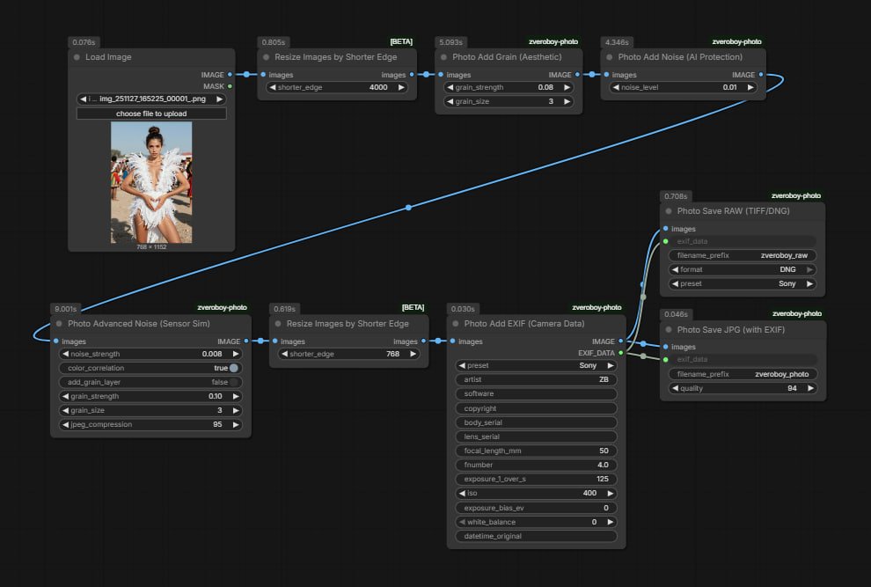The image size is (871, 587).
Task: Click EXIF_DATA output dot on Photo Add EXIF
Action: pyautogui.click(x=622, y=352)
